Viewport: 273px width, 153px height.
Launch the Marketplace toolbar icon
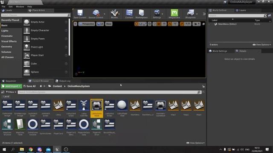pyautogui.click(x=141, y=13)
